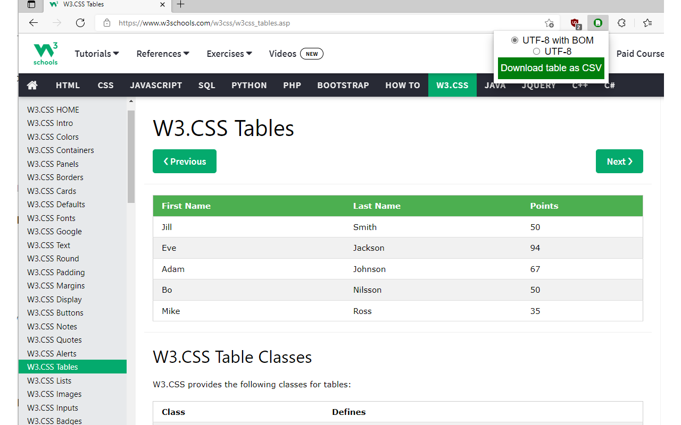Open W3.CSS HOME in sidebar
The height and width of the screenshot is (425, 681).
(72, 110)
